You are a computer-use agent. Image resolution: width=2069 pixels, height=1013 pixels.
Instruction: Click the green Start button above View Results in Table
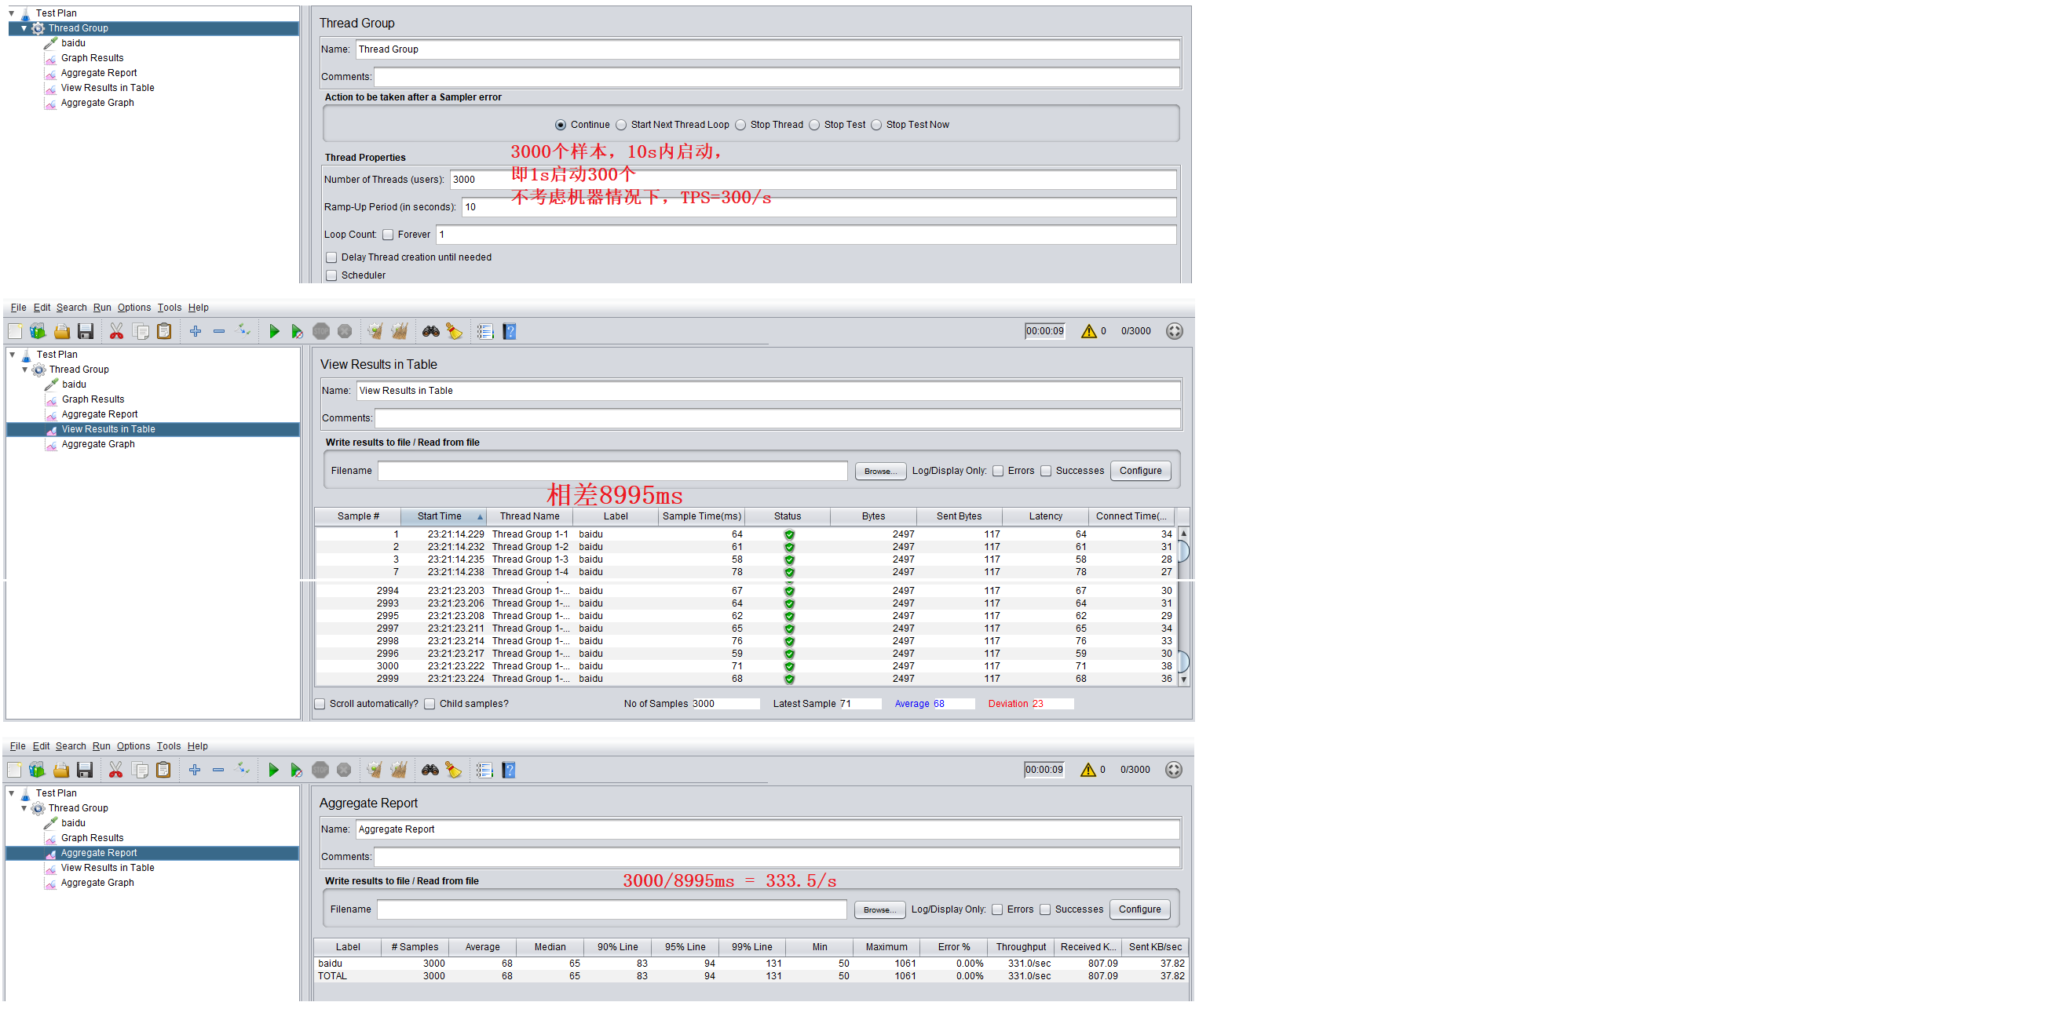point(274,331)
